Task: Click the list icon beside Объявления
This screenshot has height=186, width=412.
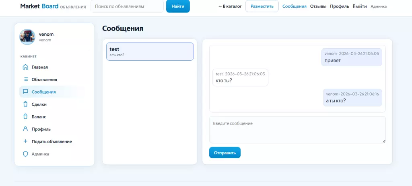Action: tap(26, 80)
